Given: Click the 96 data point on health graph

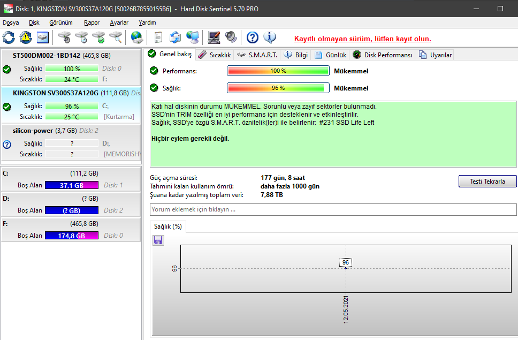Looking at the screenshot, I should pos(346,268).
